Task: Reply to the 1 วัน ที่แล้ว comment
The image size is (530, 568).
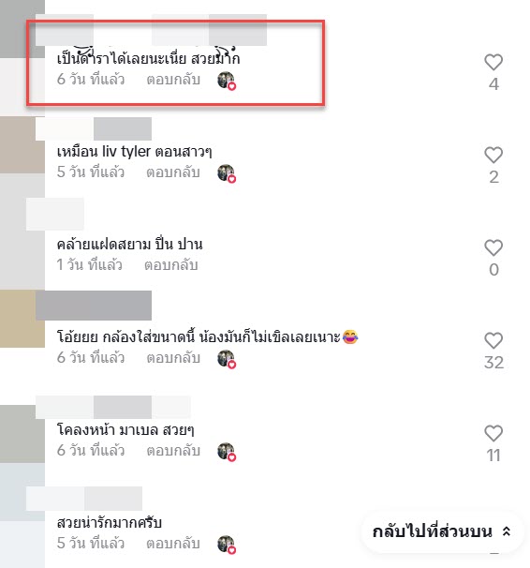Action: click(x=171, y=265)
